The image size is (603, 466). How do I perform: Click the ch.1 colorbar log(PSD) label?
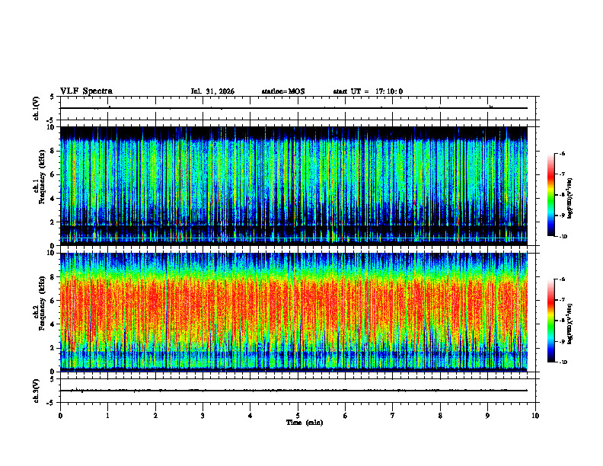(570, 198)
